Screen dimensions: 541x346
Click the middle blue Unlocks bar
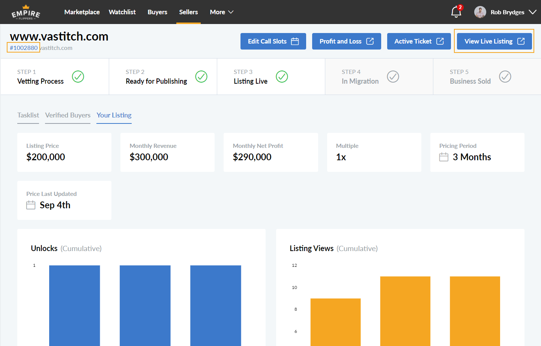(145, 305)
